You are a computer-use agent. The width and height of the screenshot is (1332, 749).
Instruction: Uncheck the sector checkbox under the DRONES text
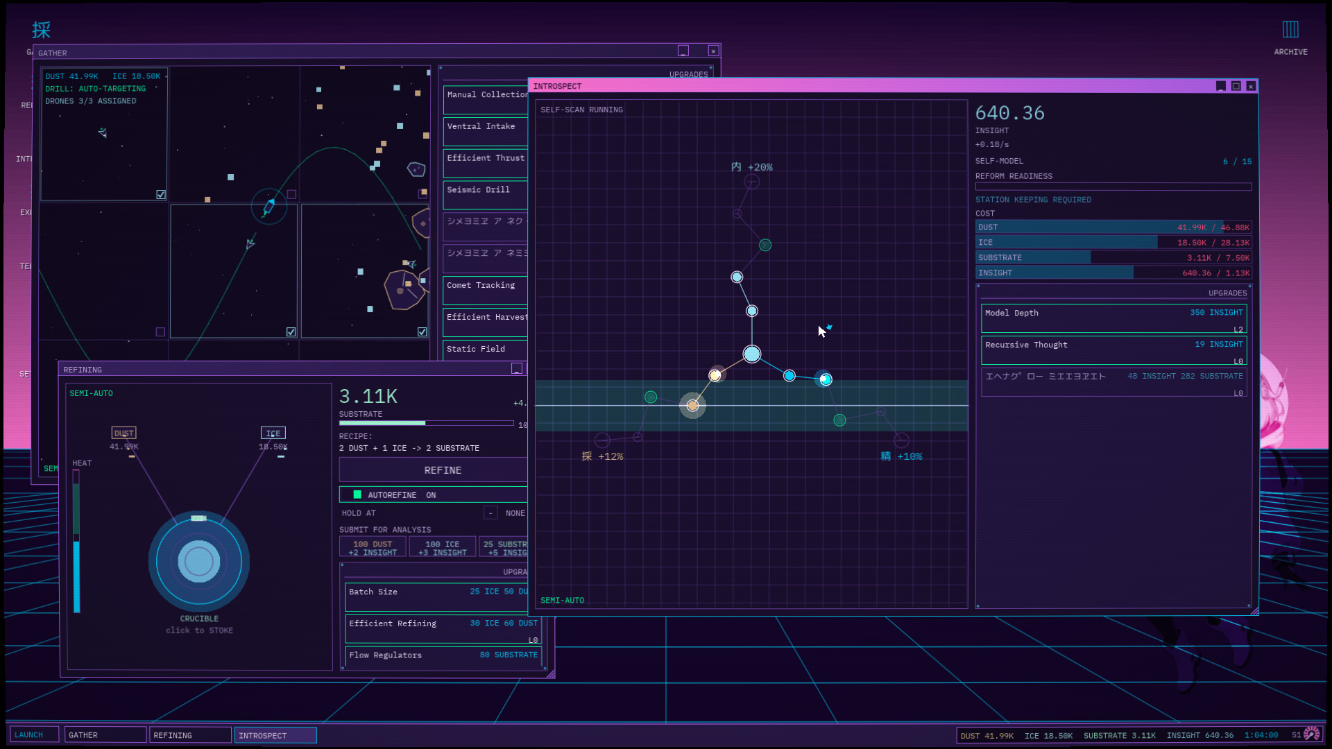161,195
